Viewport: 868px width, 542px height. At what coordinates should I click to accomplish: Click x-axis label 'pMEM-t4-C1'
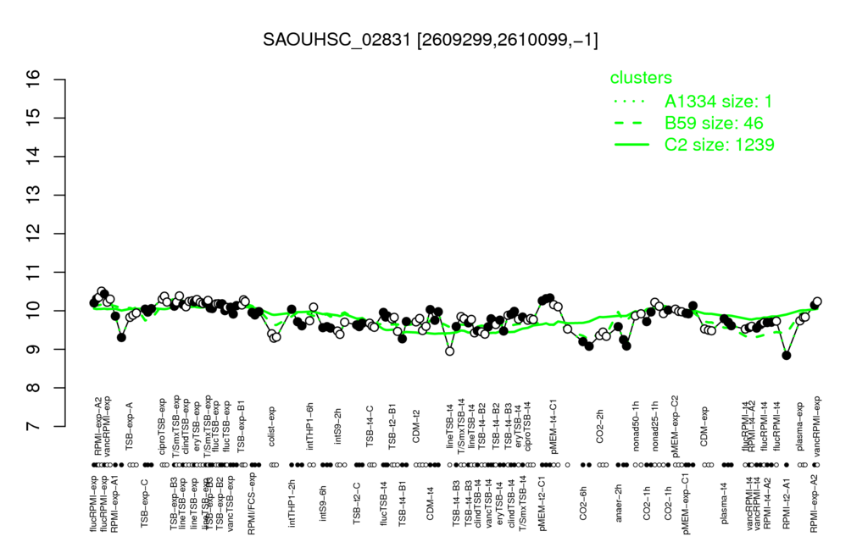(x=554, y=427)
